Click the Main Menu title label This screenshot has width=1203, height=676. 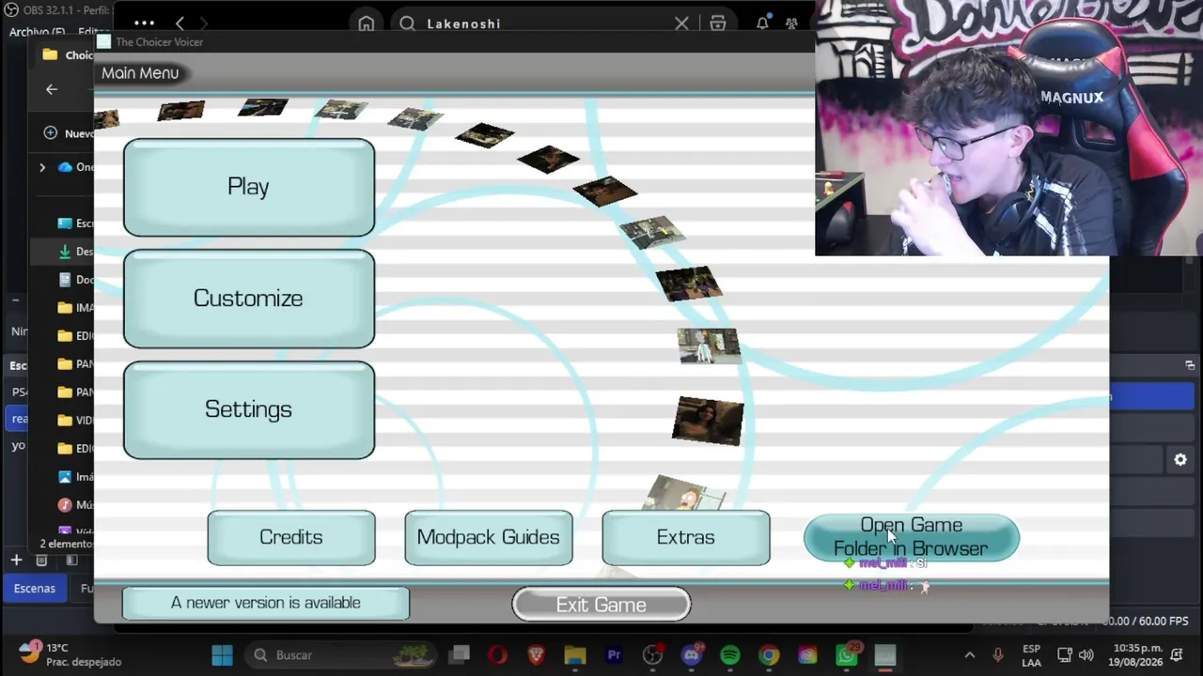click(x=140, y=73)
